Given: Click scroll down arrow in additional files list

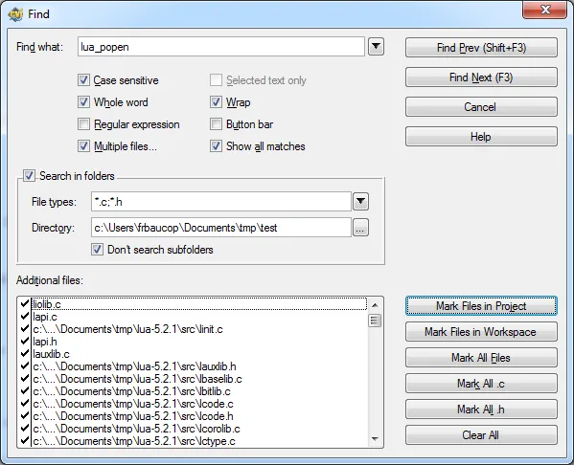Looking at the screenshot, I should pos(375,439).
